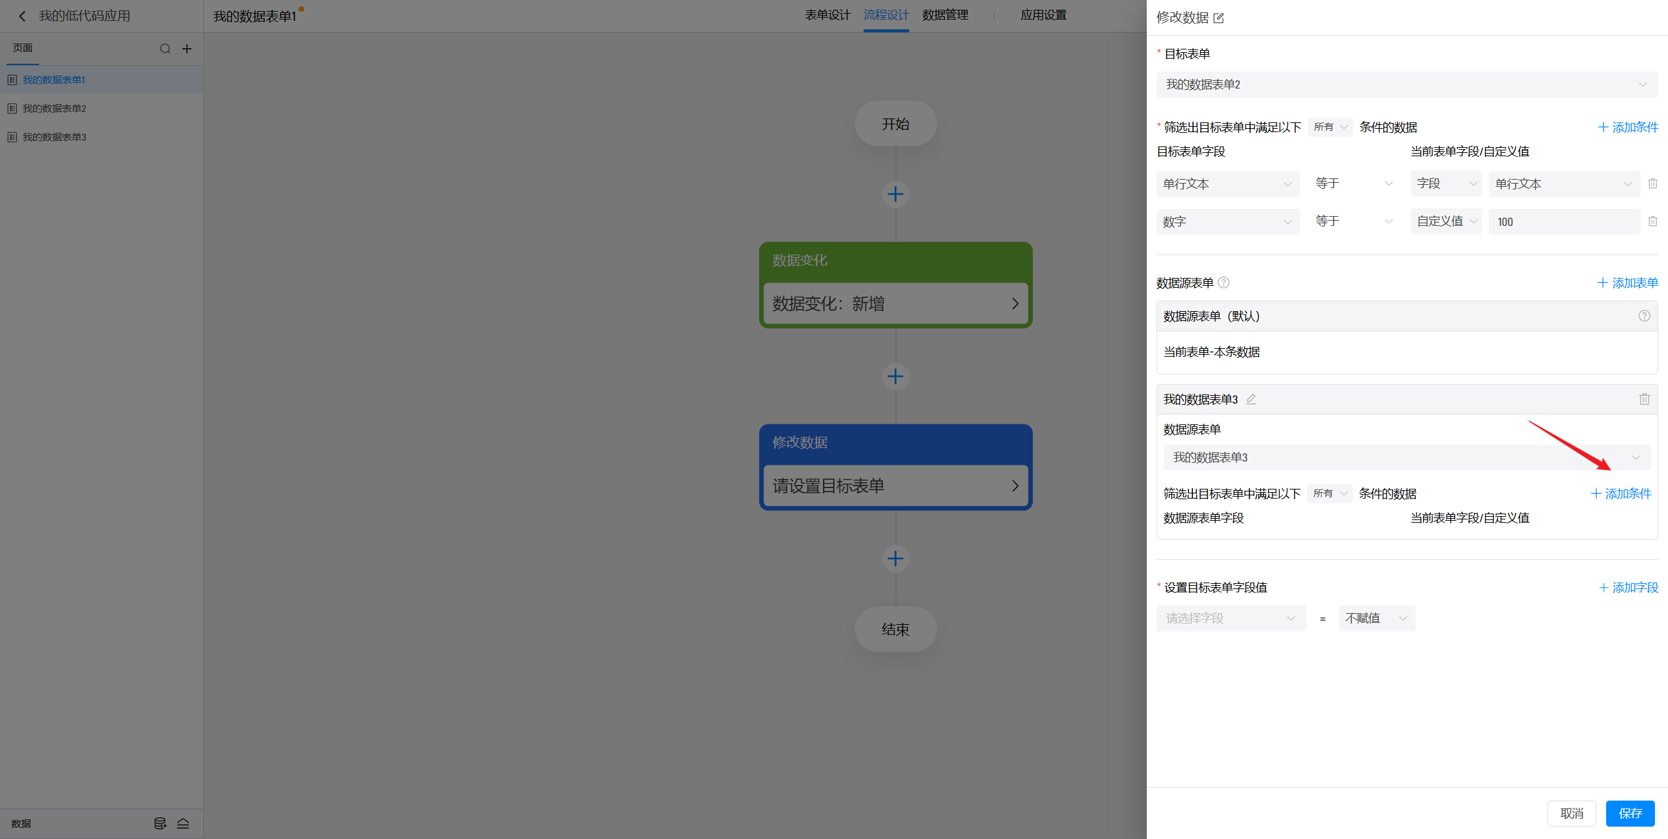Click the 保存 button
Viewport: 1668px width, 839px height.
coord(1630,813)
